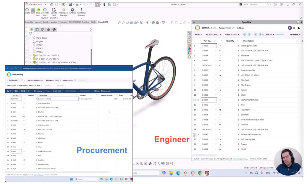Click the reload icon in the browser window
The image size is (307, 184).
point(16,68)
